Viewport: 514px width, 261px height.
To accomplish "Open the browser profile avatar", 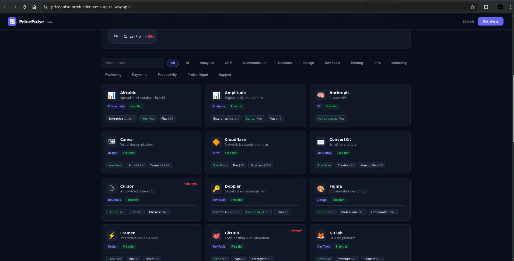I will point(501,7).
